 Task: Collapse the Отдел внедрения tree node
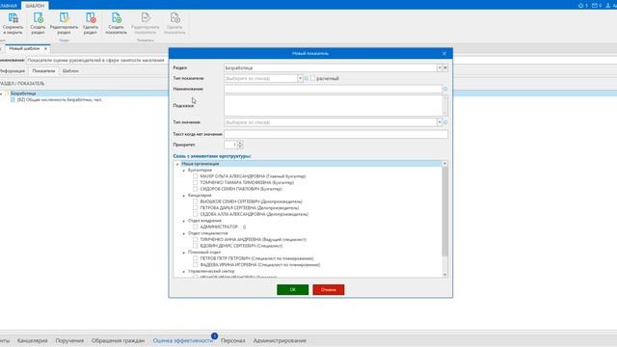183,221
